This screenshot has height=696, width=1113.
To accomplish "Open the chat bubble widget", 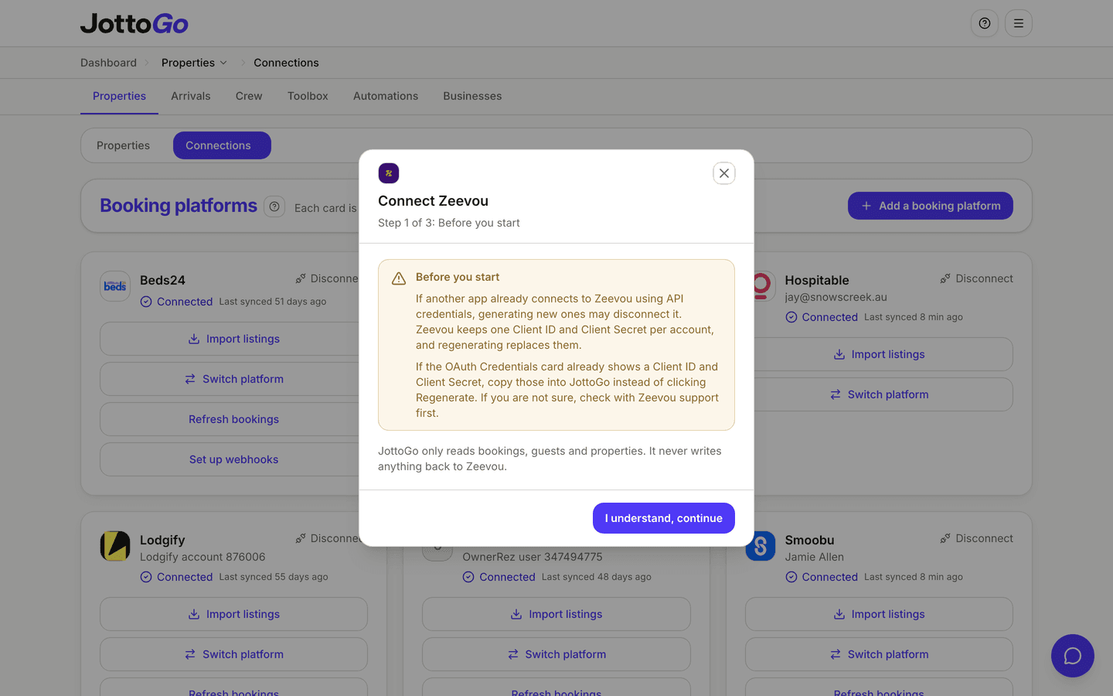I will point(1073,656).
